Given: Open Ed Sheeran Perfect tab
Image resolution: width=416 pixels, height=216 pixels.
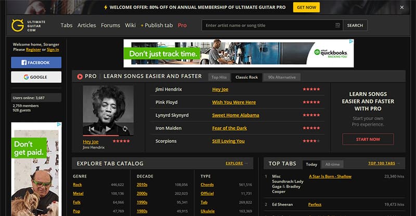Looking at the screenshot, I should pyautogui.click(x=315, y=205).
